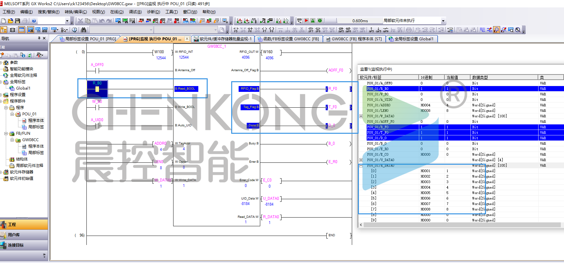This screenshot has height=263, width=564.
Task: Click the Copy toolbar icon
Action: 87,21
